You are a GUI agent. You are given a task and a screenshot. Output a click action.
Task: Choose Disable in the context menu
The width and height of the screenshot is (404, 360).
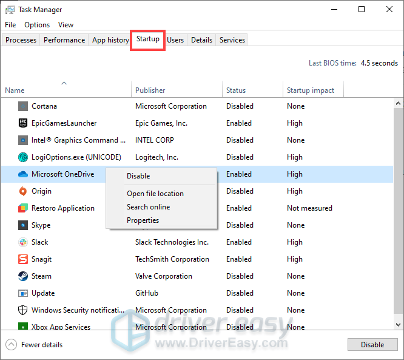[x=138, y=176]
